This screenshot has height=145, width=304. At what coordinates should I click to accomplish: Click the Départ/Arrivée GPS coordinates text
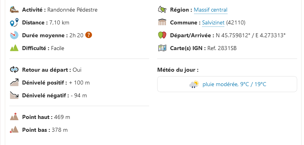[251, 35]
